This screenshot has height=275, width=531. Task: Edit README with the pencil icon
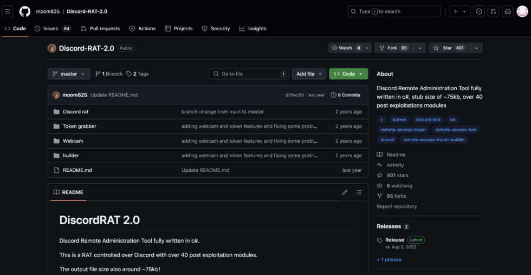[x=345, y=192]
